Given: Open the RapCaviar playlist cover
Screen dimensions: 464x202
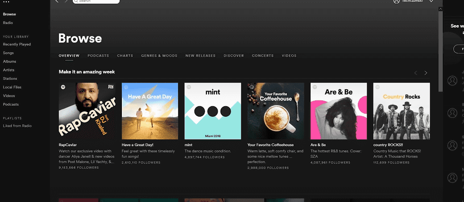Looking at the screenshot, I should [87, 111].
